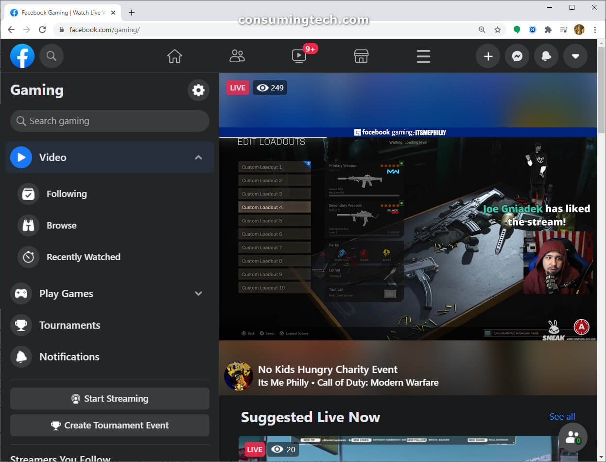Image resolution: width=606 pixels, height=462 pixels.
Task: Open the account dropdown arrow
Action: tap(575, 56)
